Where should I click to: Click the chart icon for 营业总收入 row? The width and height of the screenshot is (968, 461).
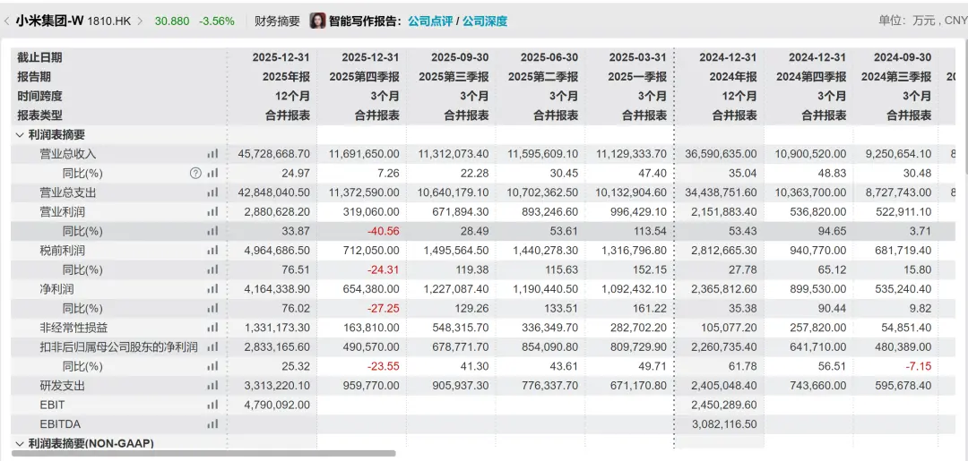(212, 154)
